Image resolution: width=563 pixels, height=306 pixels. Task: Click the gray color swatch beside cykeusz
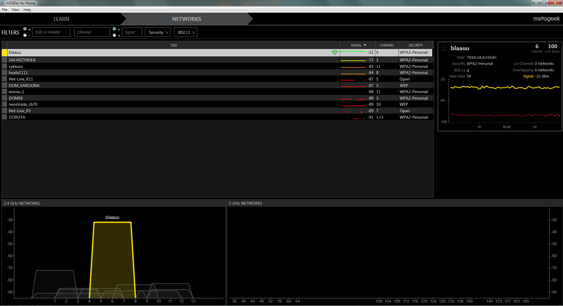(4, 66)
